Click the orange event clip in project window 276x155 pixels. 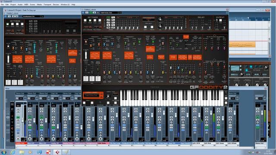pos(242,45)
